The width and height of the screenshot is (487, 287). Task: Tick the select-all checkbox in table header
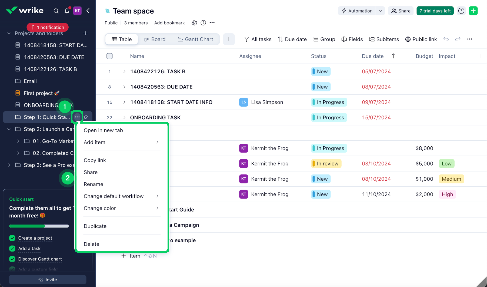[x=109, y=56]
